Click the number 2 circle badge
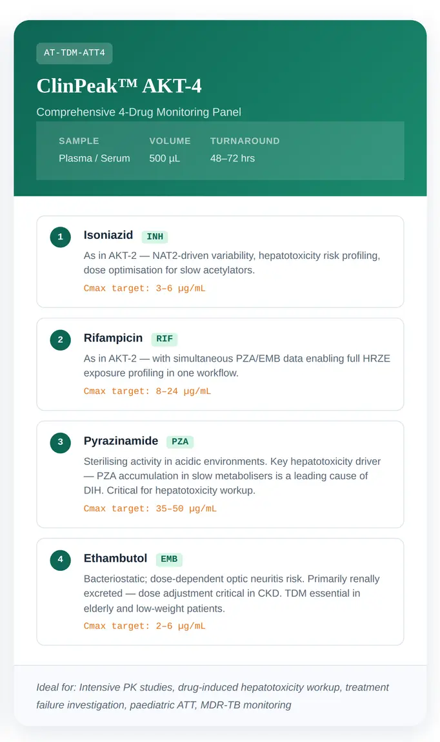The image size is (440, 742). [x=61, y=340]
